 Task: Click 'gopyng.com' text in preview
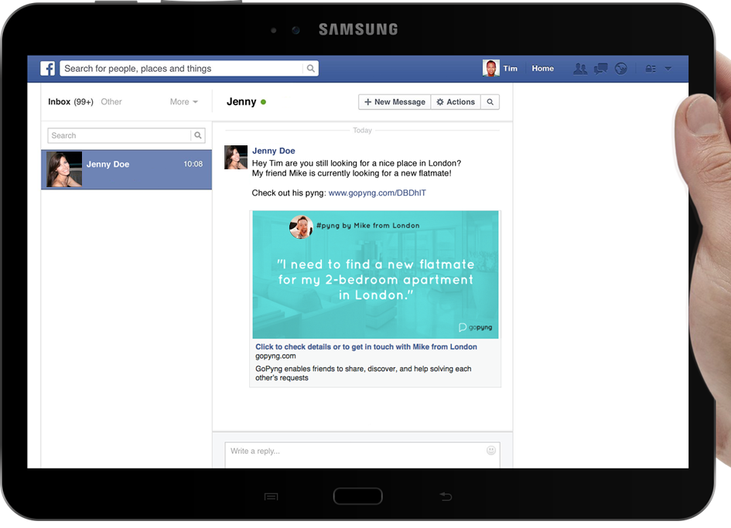tap(275, 356)
